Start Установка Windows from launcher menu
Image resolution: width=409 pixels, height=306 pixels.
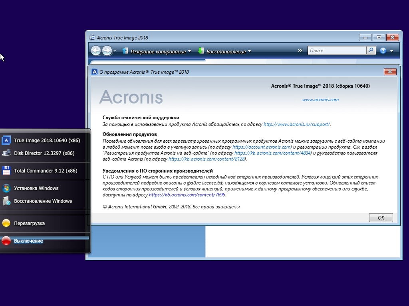tap(36, 188)
